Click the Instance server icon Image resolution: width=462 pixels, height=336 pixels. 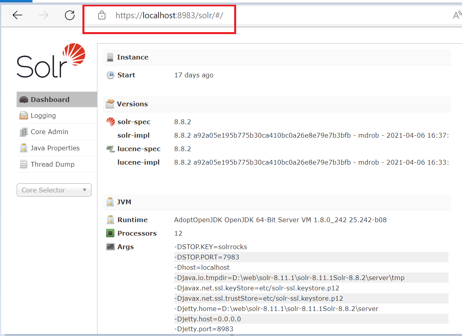(x=110, y=57)
